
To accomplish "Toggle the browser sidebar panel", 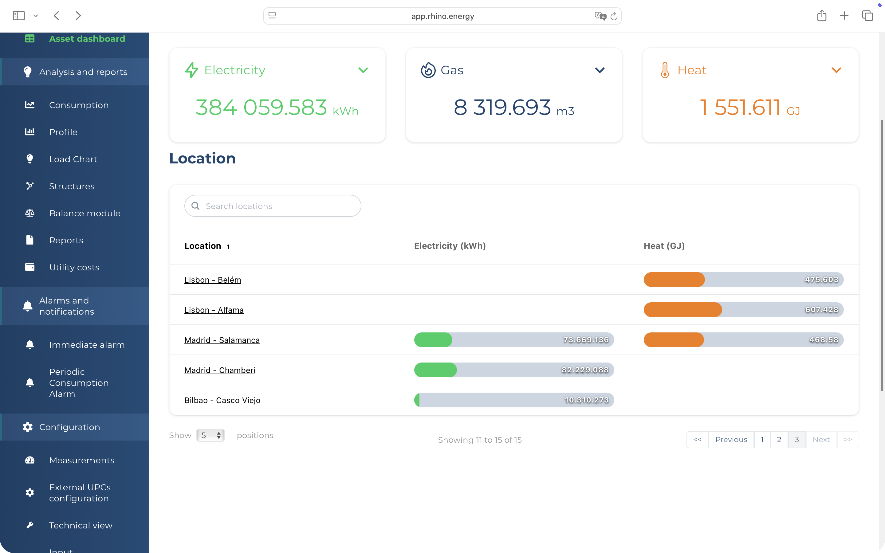I will [19, 16].
